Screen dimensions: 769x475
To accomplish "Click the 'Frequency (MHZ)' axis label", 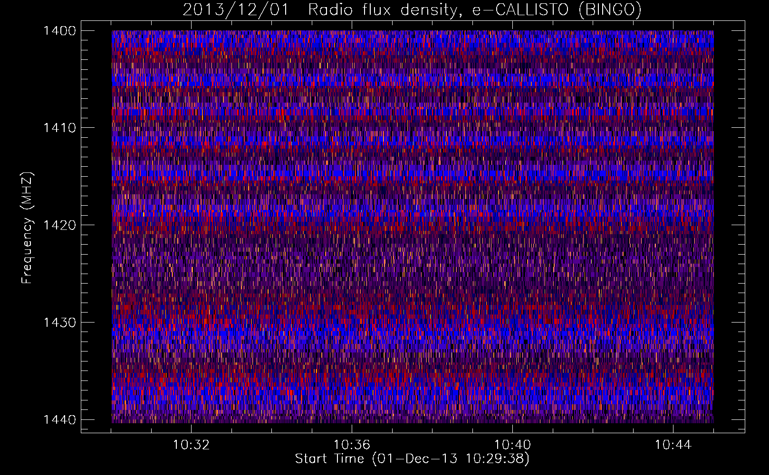I will point(27,228).
